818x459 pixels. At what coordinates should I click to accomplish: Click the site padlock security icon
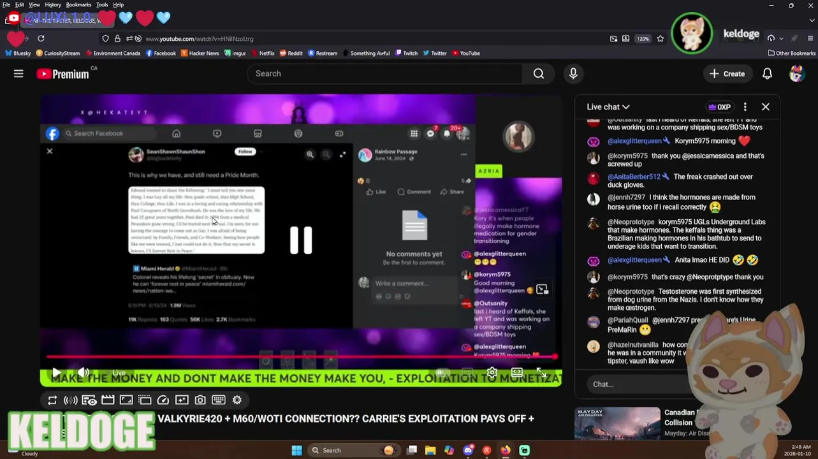tap(117, 38)
